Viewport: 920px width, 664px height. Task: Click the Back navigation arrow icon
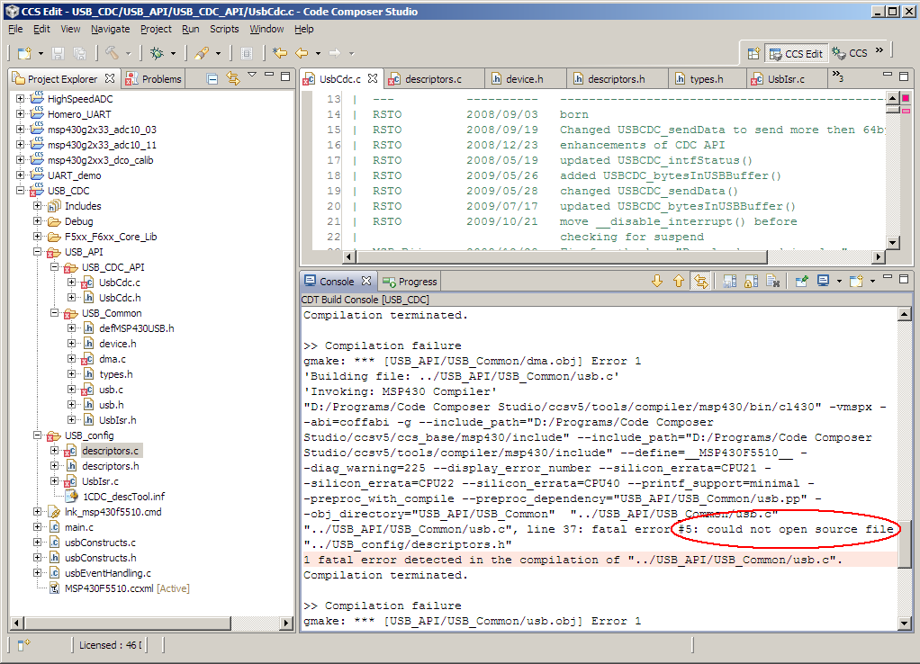302,53
